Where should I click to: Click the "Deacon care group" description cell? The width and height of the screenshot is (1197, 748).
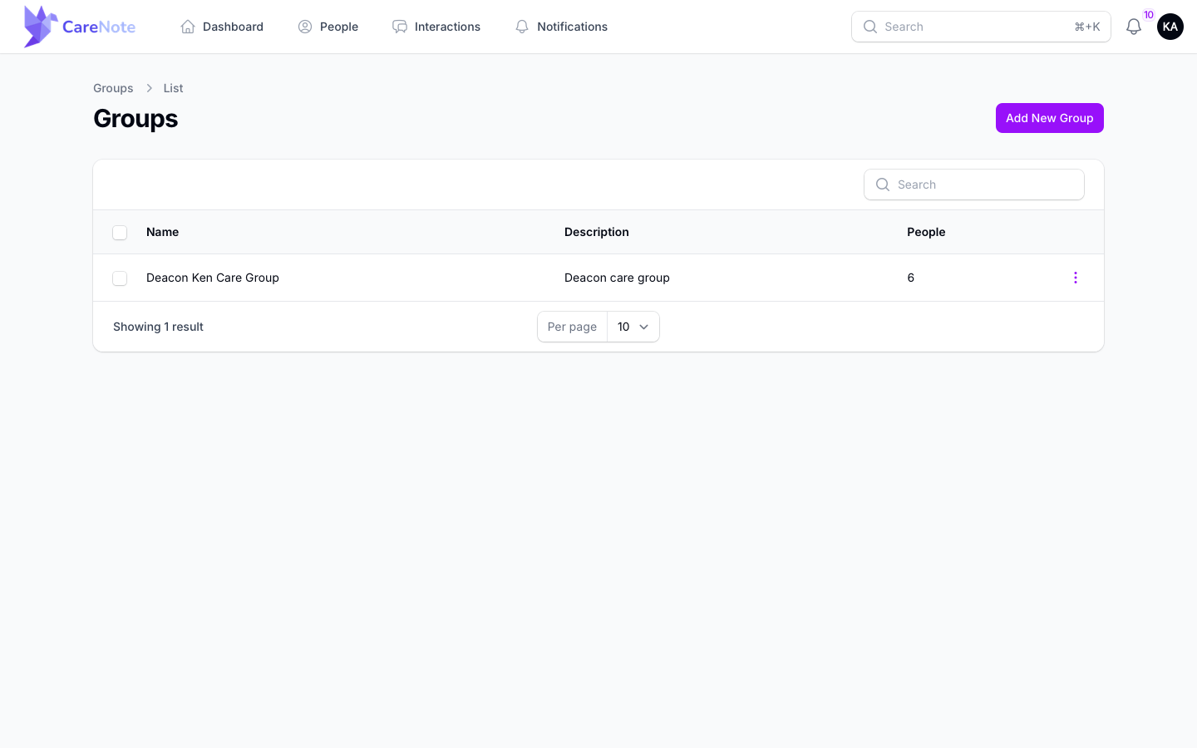click(617, 278)
